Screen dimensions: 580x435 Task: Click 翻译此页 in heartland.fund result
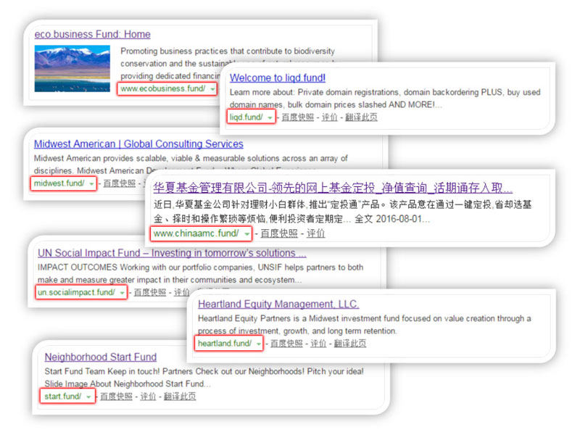coord(350,343)
